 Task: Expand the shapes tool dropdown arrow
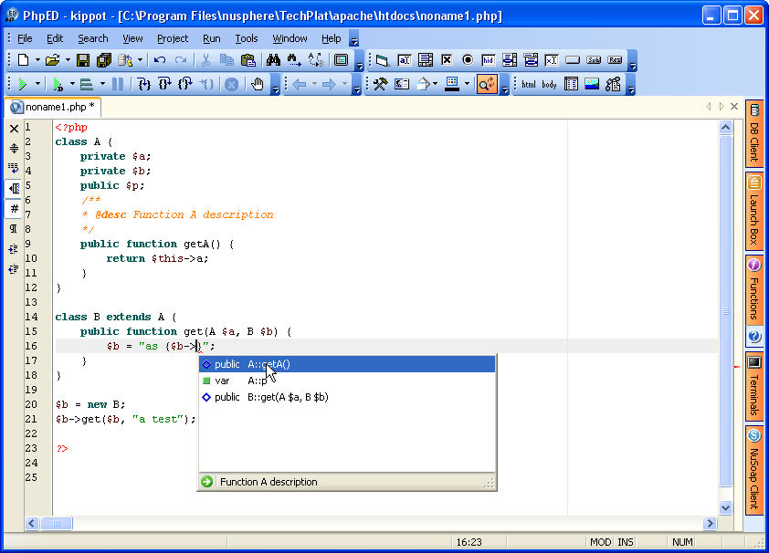click(435, 84)
